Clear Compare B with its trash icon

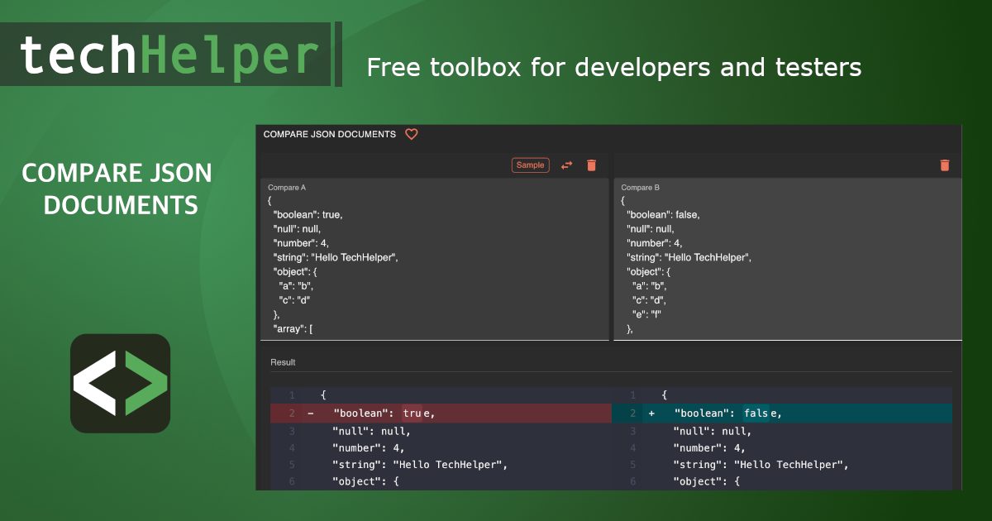point(944,165)
